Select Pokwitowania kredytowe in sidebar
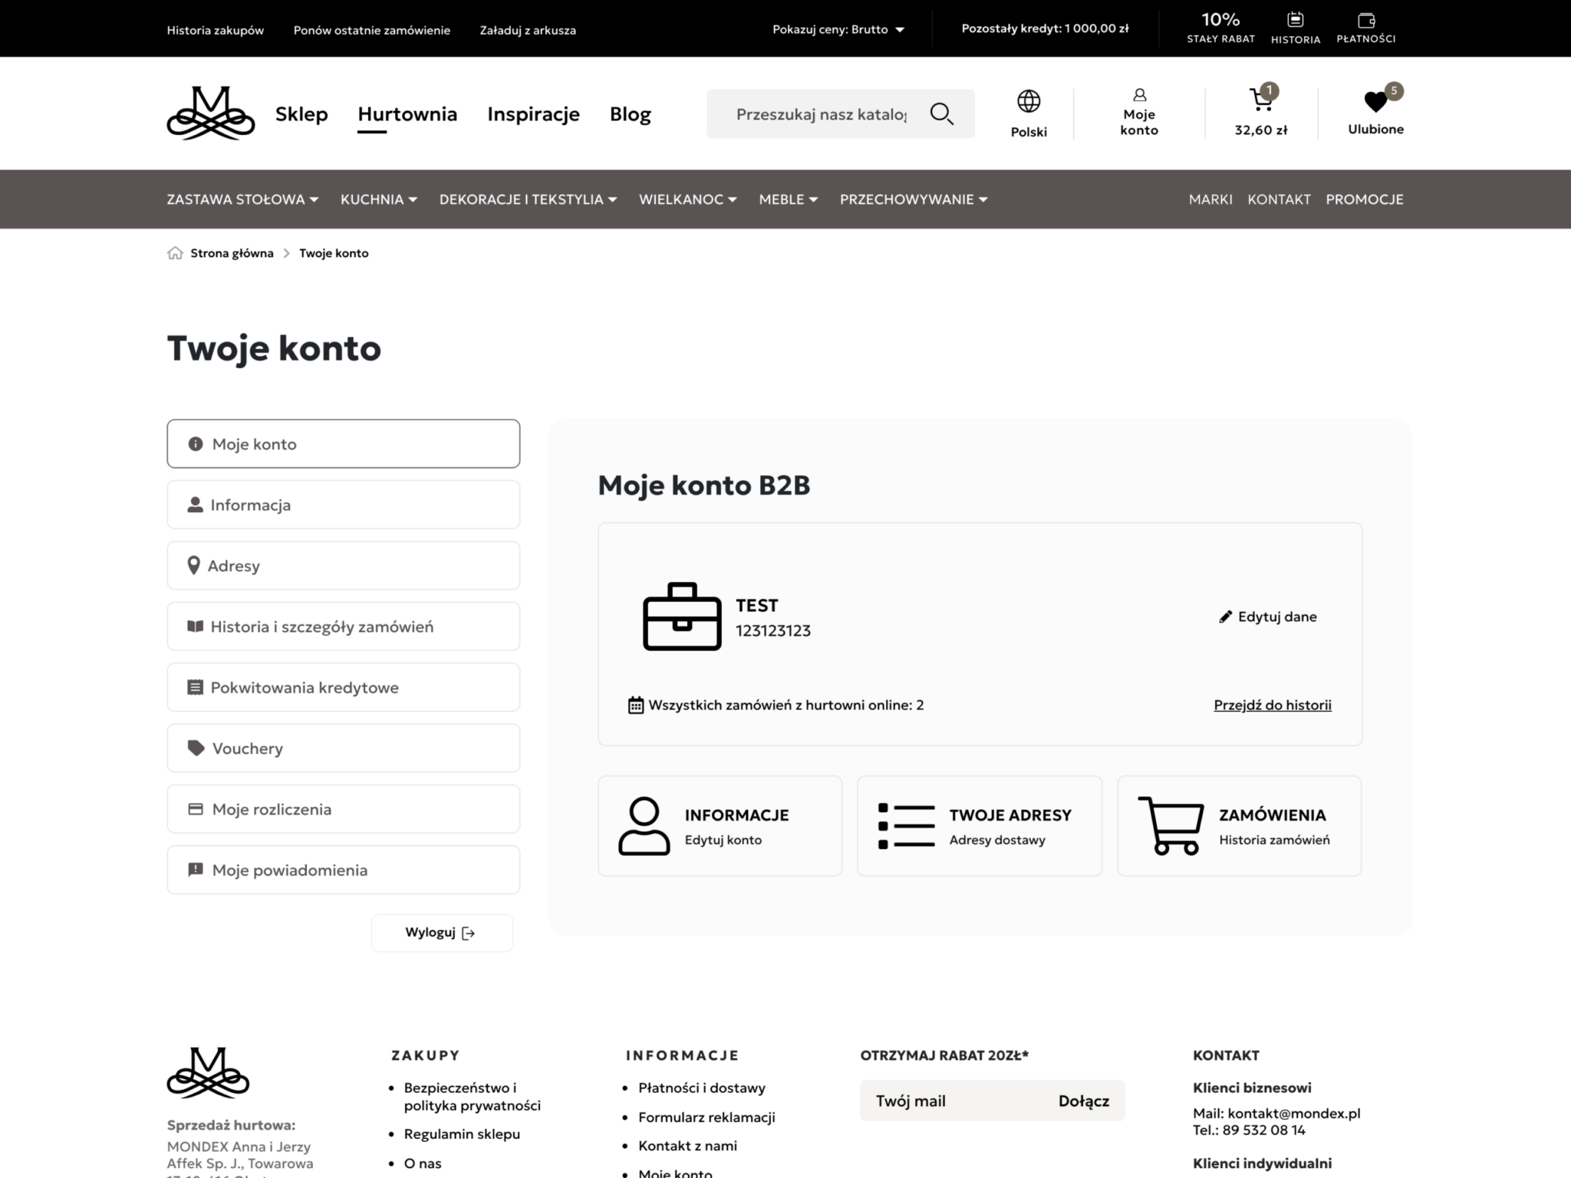 click(344, 687)
